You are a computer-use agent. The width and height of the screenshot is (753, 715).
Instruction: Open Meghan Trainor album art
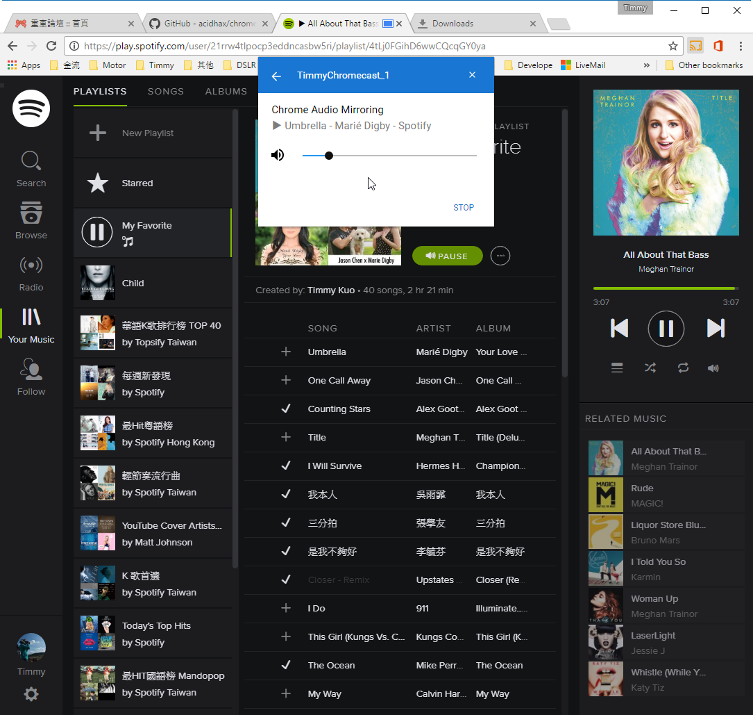click(666, 163)
